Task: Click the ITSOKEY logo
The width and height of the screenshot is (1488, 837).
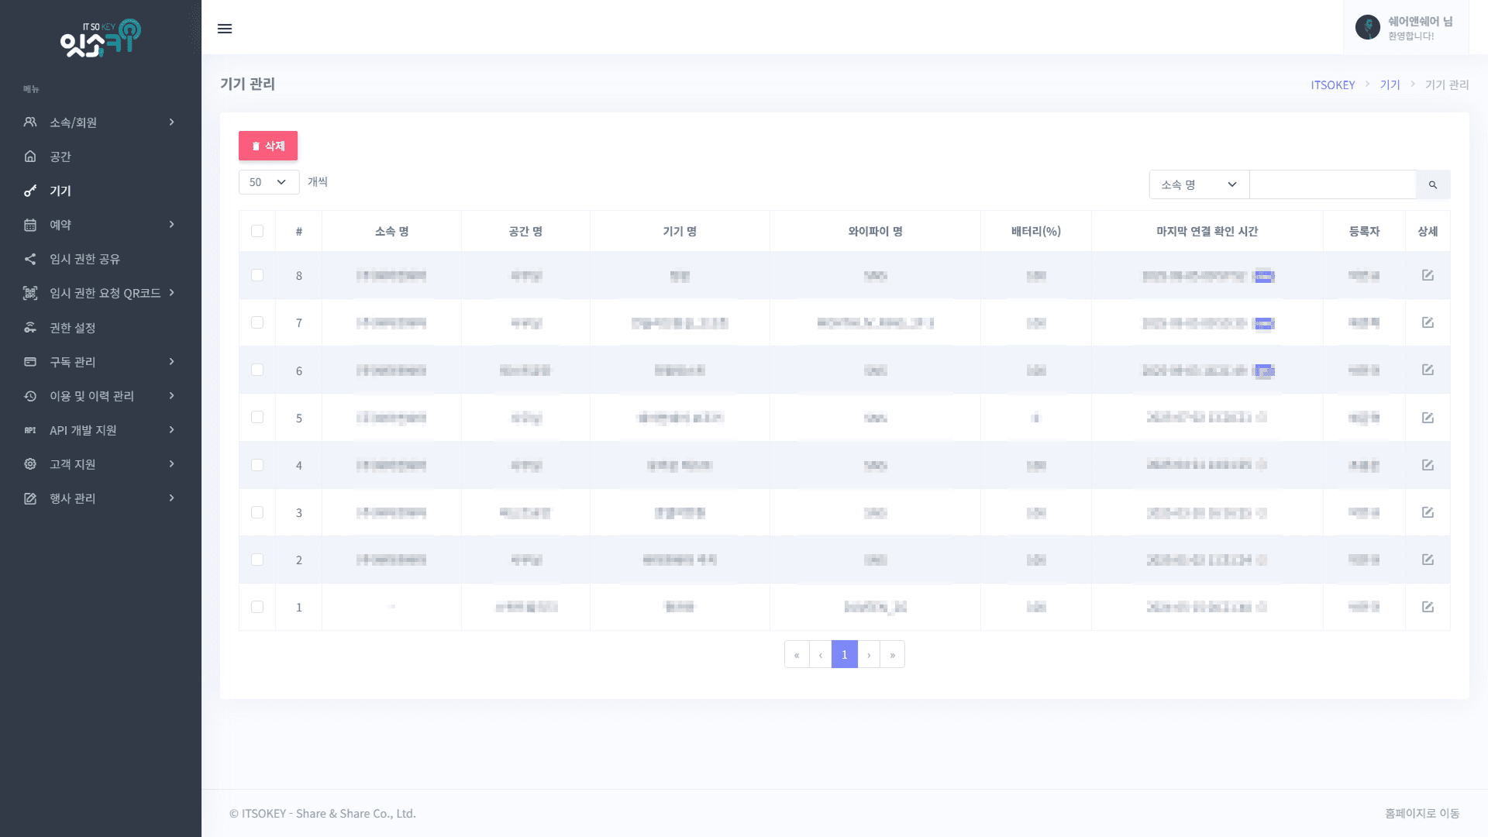Action: coord(101,38)
